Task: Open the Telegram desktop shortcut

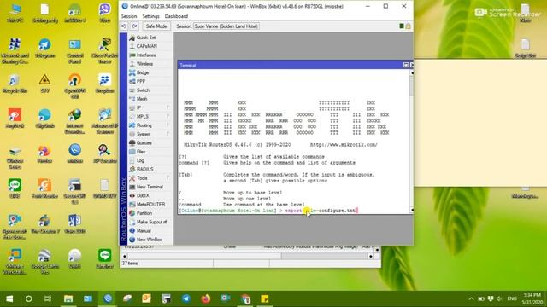Action: tap(44, 49)
